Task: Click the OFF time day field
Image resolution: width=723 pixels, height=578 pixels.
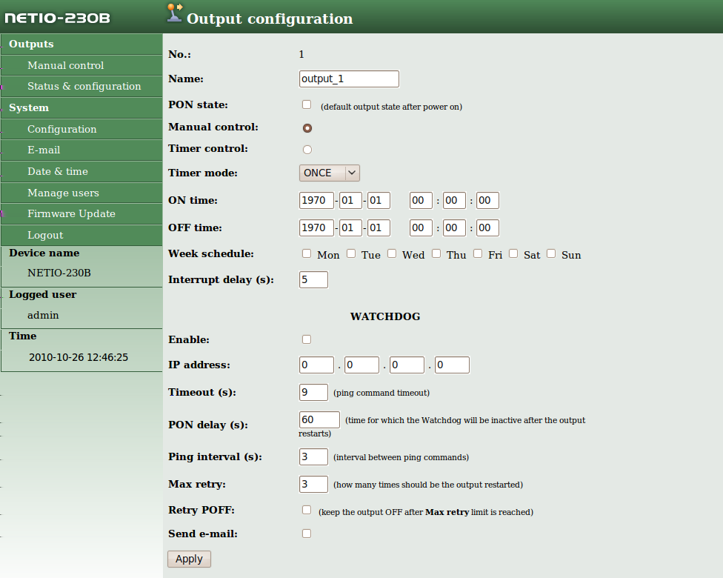Action: (379, 228)
